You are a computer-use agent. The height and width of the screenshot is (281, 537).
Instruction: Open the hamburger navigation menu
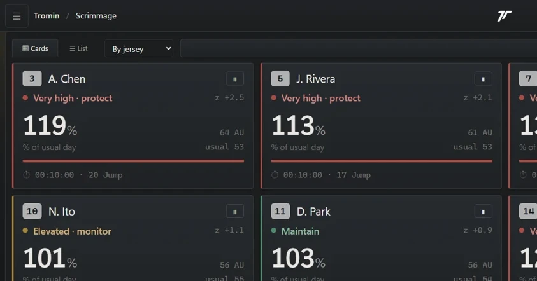pos(17,16)
